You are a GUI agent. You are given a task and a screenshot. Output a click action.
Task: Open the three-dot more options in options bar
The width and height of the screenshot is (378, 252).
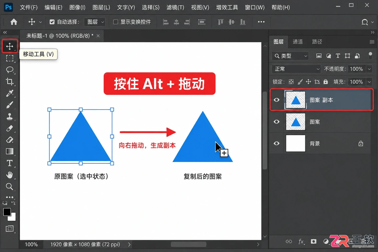click(261, 22)
